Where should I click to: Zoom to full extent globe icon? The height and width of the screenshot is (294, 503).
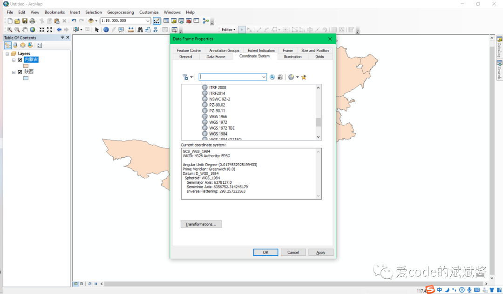point(33,29)
